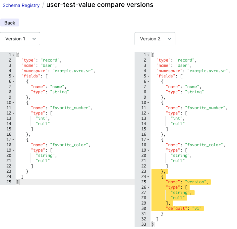Click "example.avro.sr" in right editor
Screen dimensions: 237x229
point(207,71)
